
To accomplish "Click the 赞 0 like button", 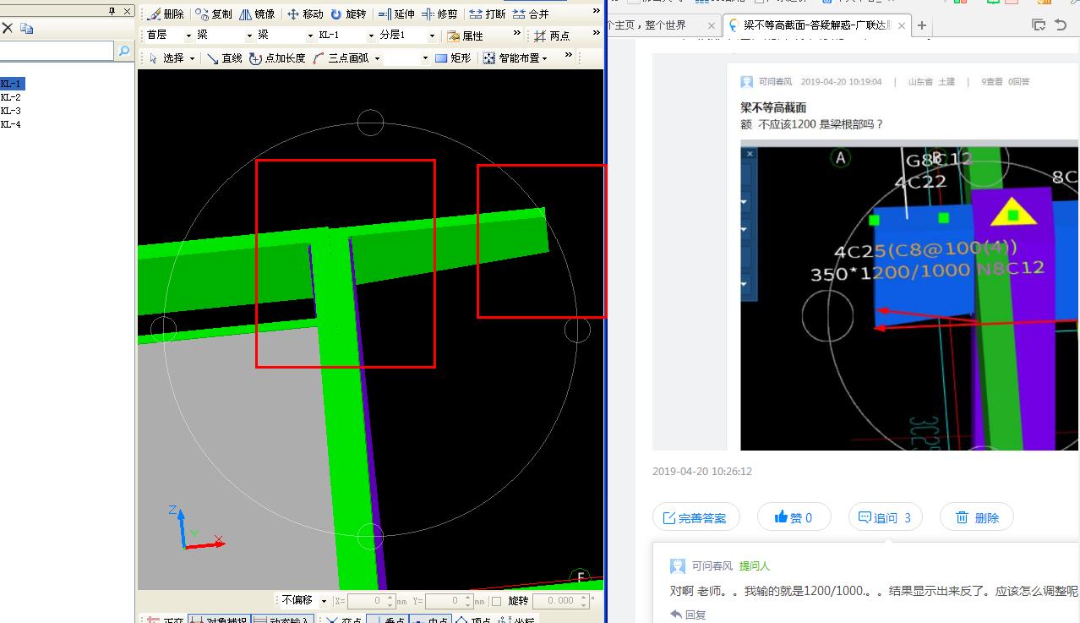I will [x=794, y=517].
